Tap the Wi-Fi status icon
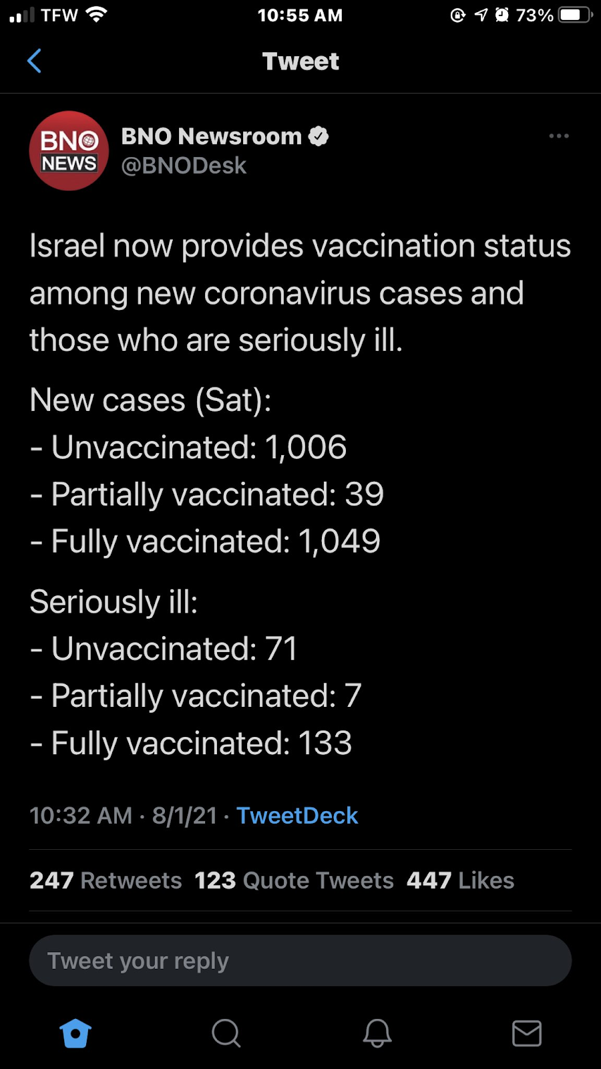The width and height of the screenshot is (601, 1069). click(97, 15)
